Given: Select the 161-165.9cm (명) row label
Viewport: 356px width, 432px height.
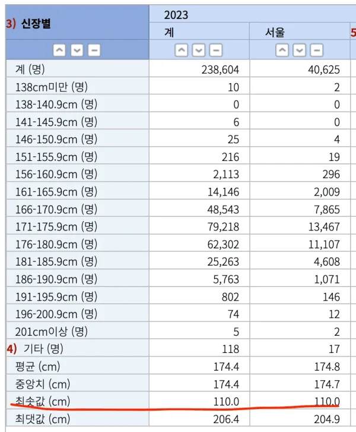Looking at the screenshot, I should [x=56, y=192].
